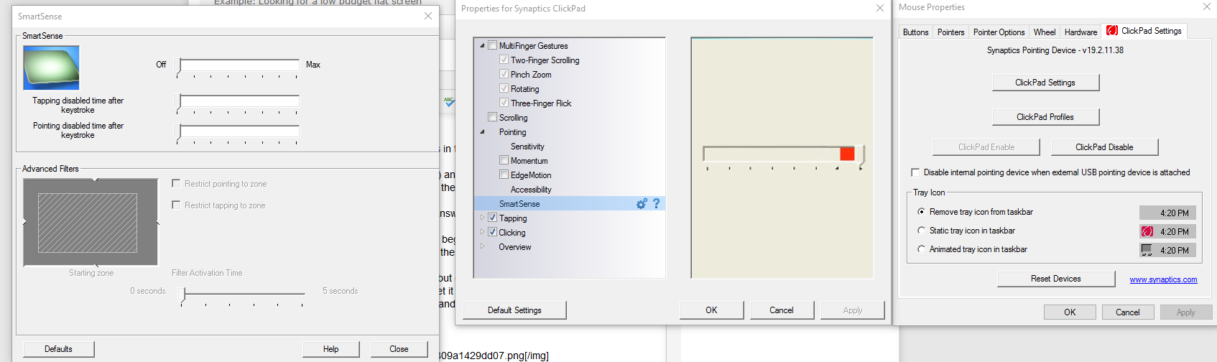1217x362 pixels.
Task: Toggle the Rotating checkbox
Action: (x=504, y=88)
